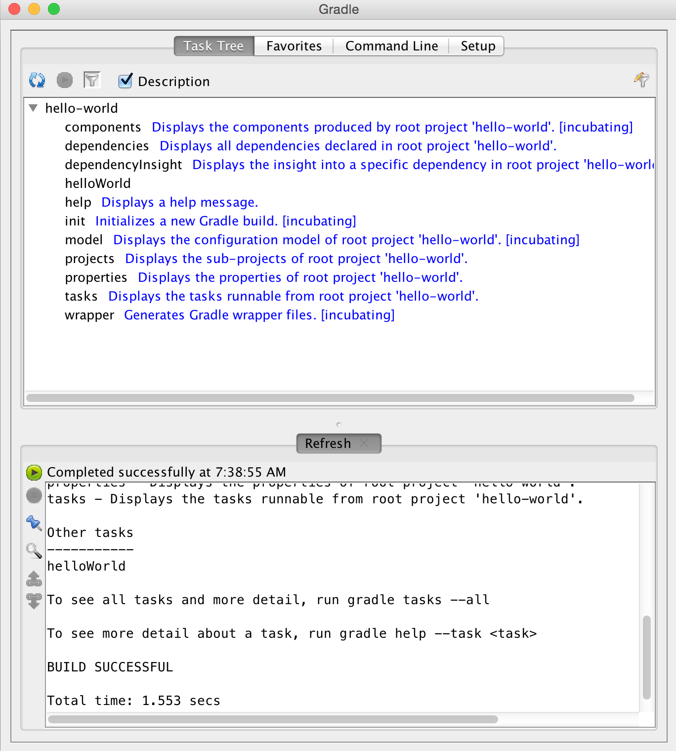The image size is (676, 751).
Task: Click the grey stop execution icon
Action: pos(34,495)
